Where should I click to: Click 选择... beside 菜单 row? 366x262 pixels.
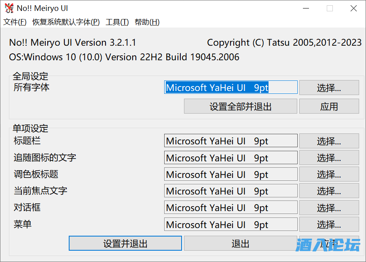(329, 224)
